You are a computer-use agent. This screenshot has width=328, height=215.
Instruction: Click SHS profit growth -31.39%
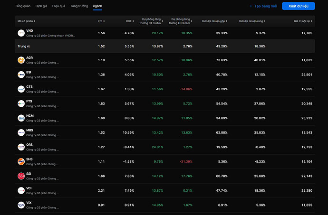(x=186, y=161)
